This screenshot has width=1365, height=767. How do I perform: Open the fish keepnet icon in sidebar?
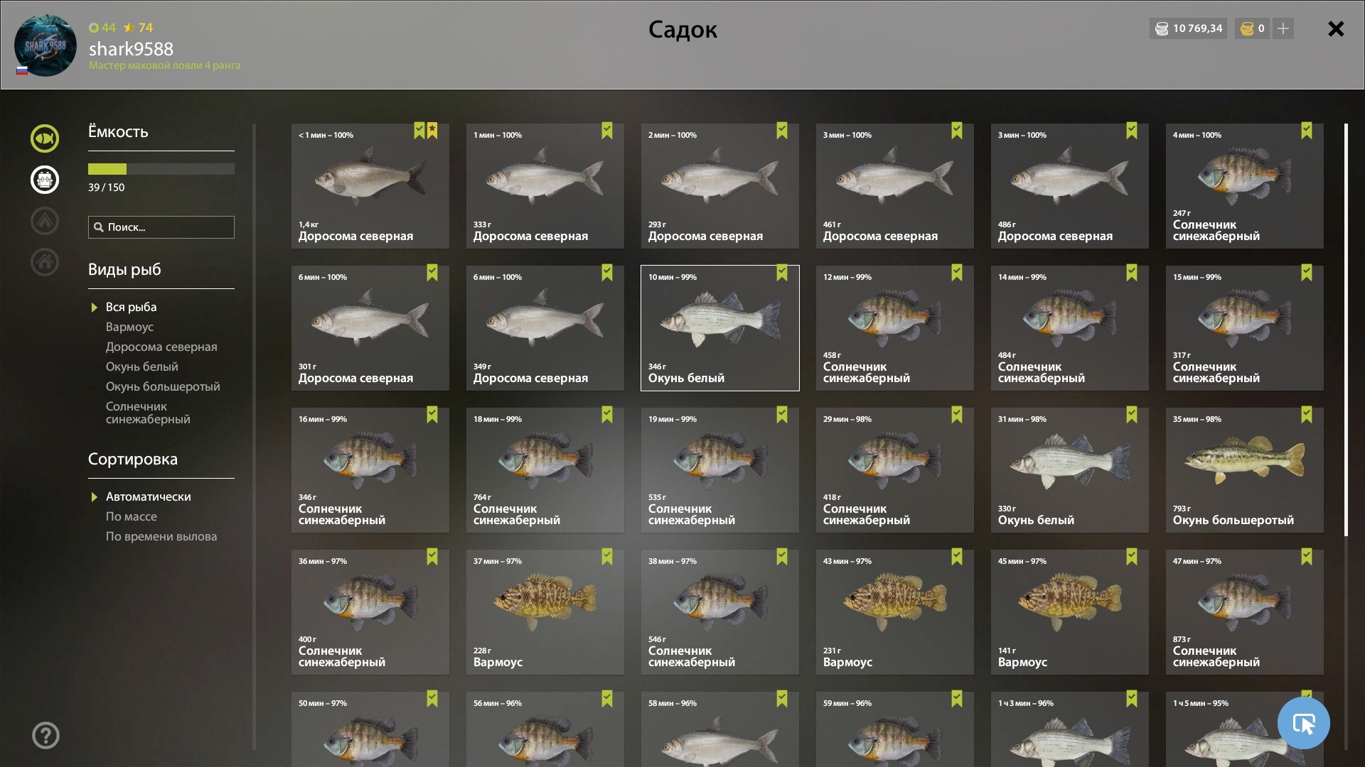pyautogui.click(x=45, y=138)
